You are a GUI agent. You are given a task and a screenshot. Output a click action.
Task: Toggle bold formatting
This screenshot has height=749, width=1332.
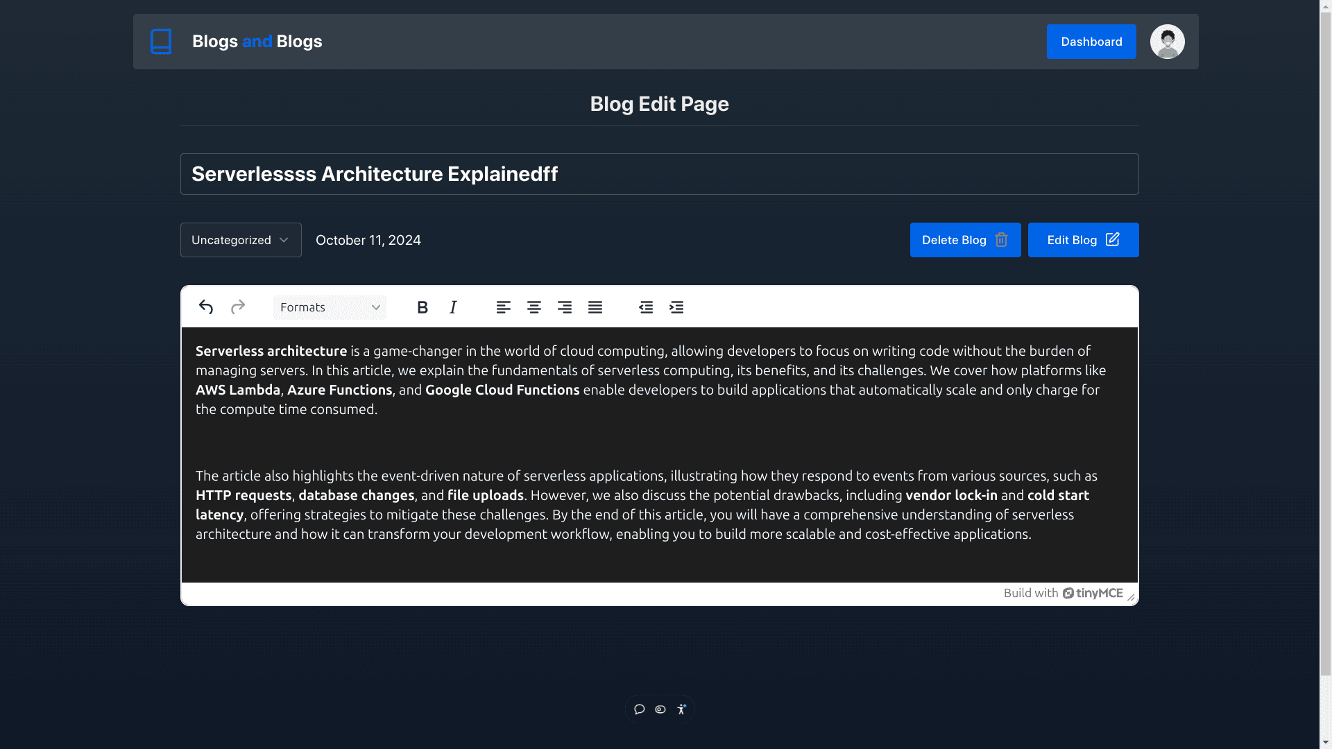coord(422,307)
